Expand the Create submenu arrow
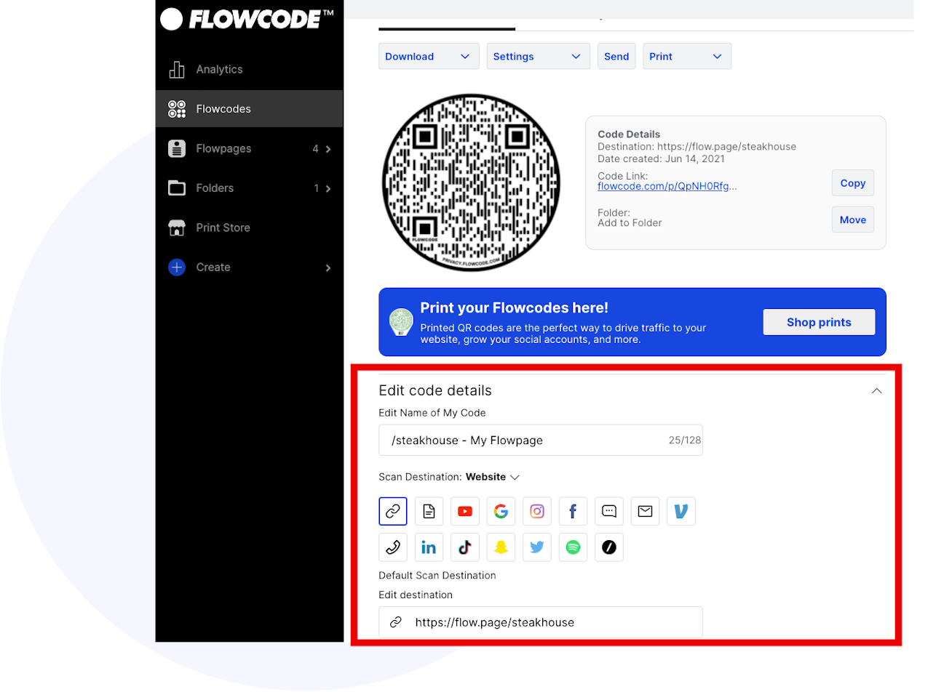This screenshot has width=952, height=692. (328, 268)
